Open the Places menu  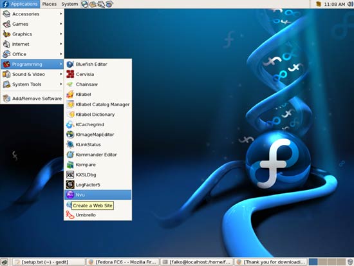click(x=49, y=4)
